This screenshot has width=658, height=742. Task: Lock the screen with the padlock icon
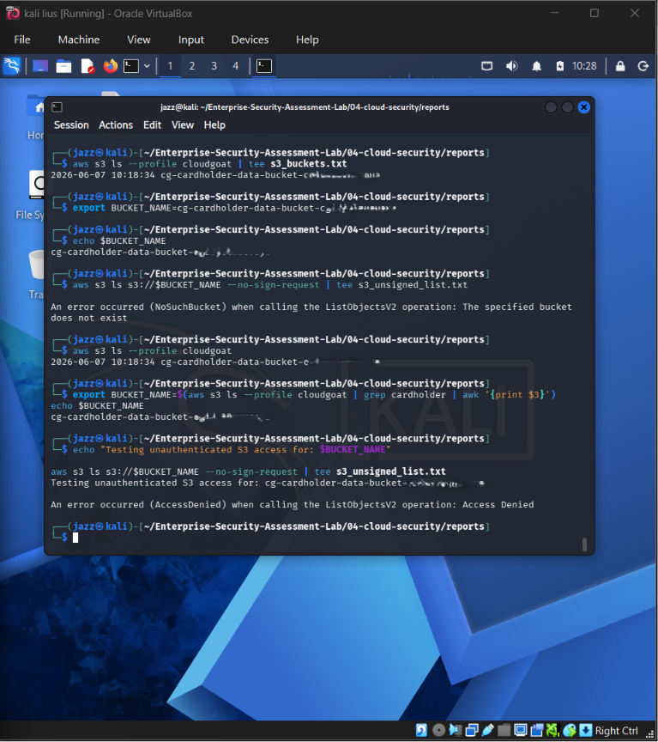[x=620, y=66]
